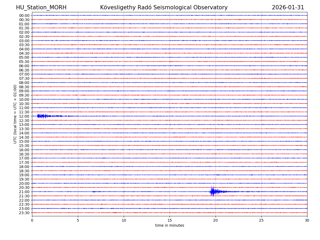Click the 06:30 row time label
Image resolution: width=320 pixels, height=240 pixels.
24,70
